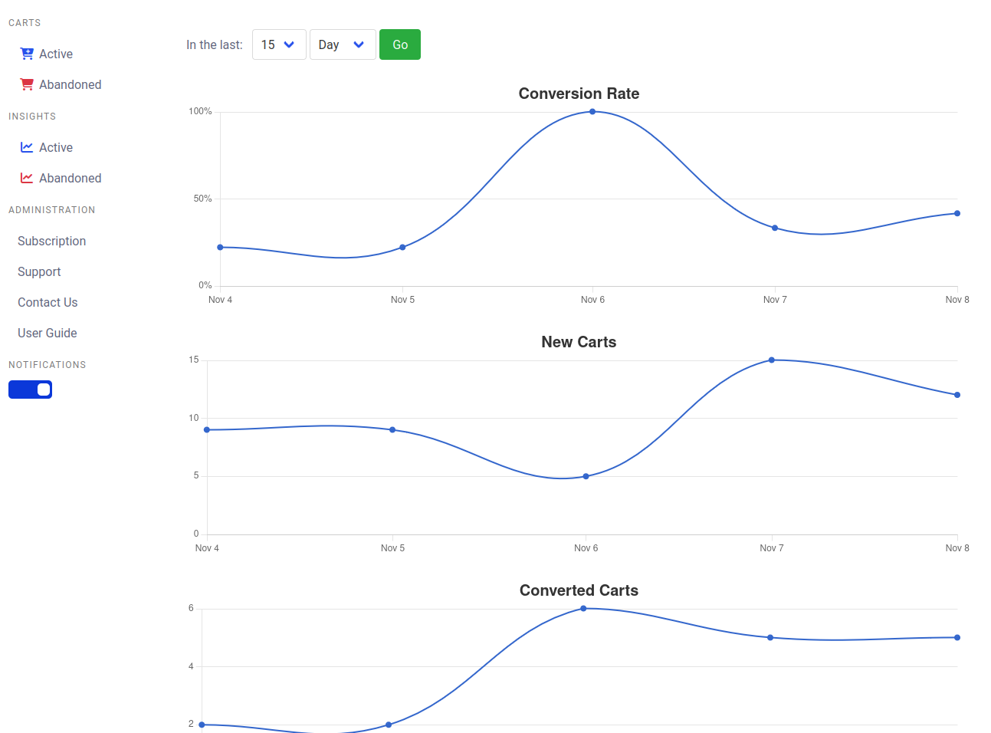Click the Nov 5 point on New Carts chart
This screenshot has height=733, width=991.
[392, 429]
